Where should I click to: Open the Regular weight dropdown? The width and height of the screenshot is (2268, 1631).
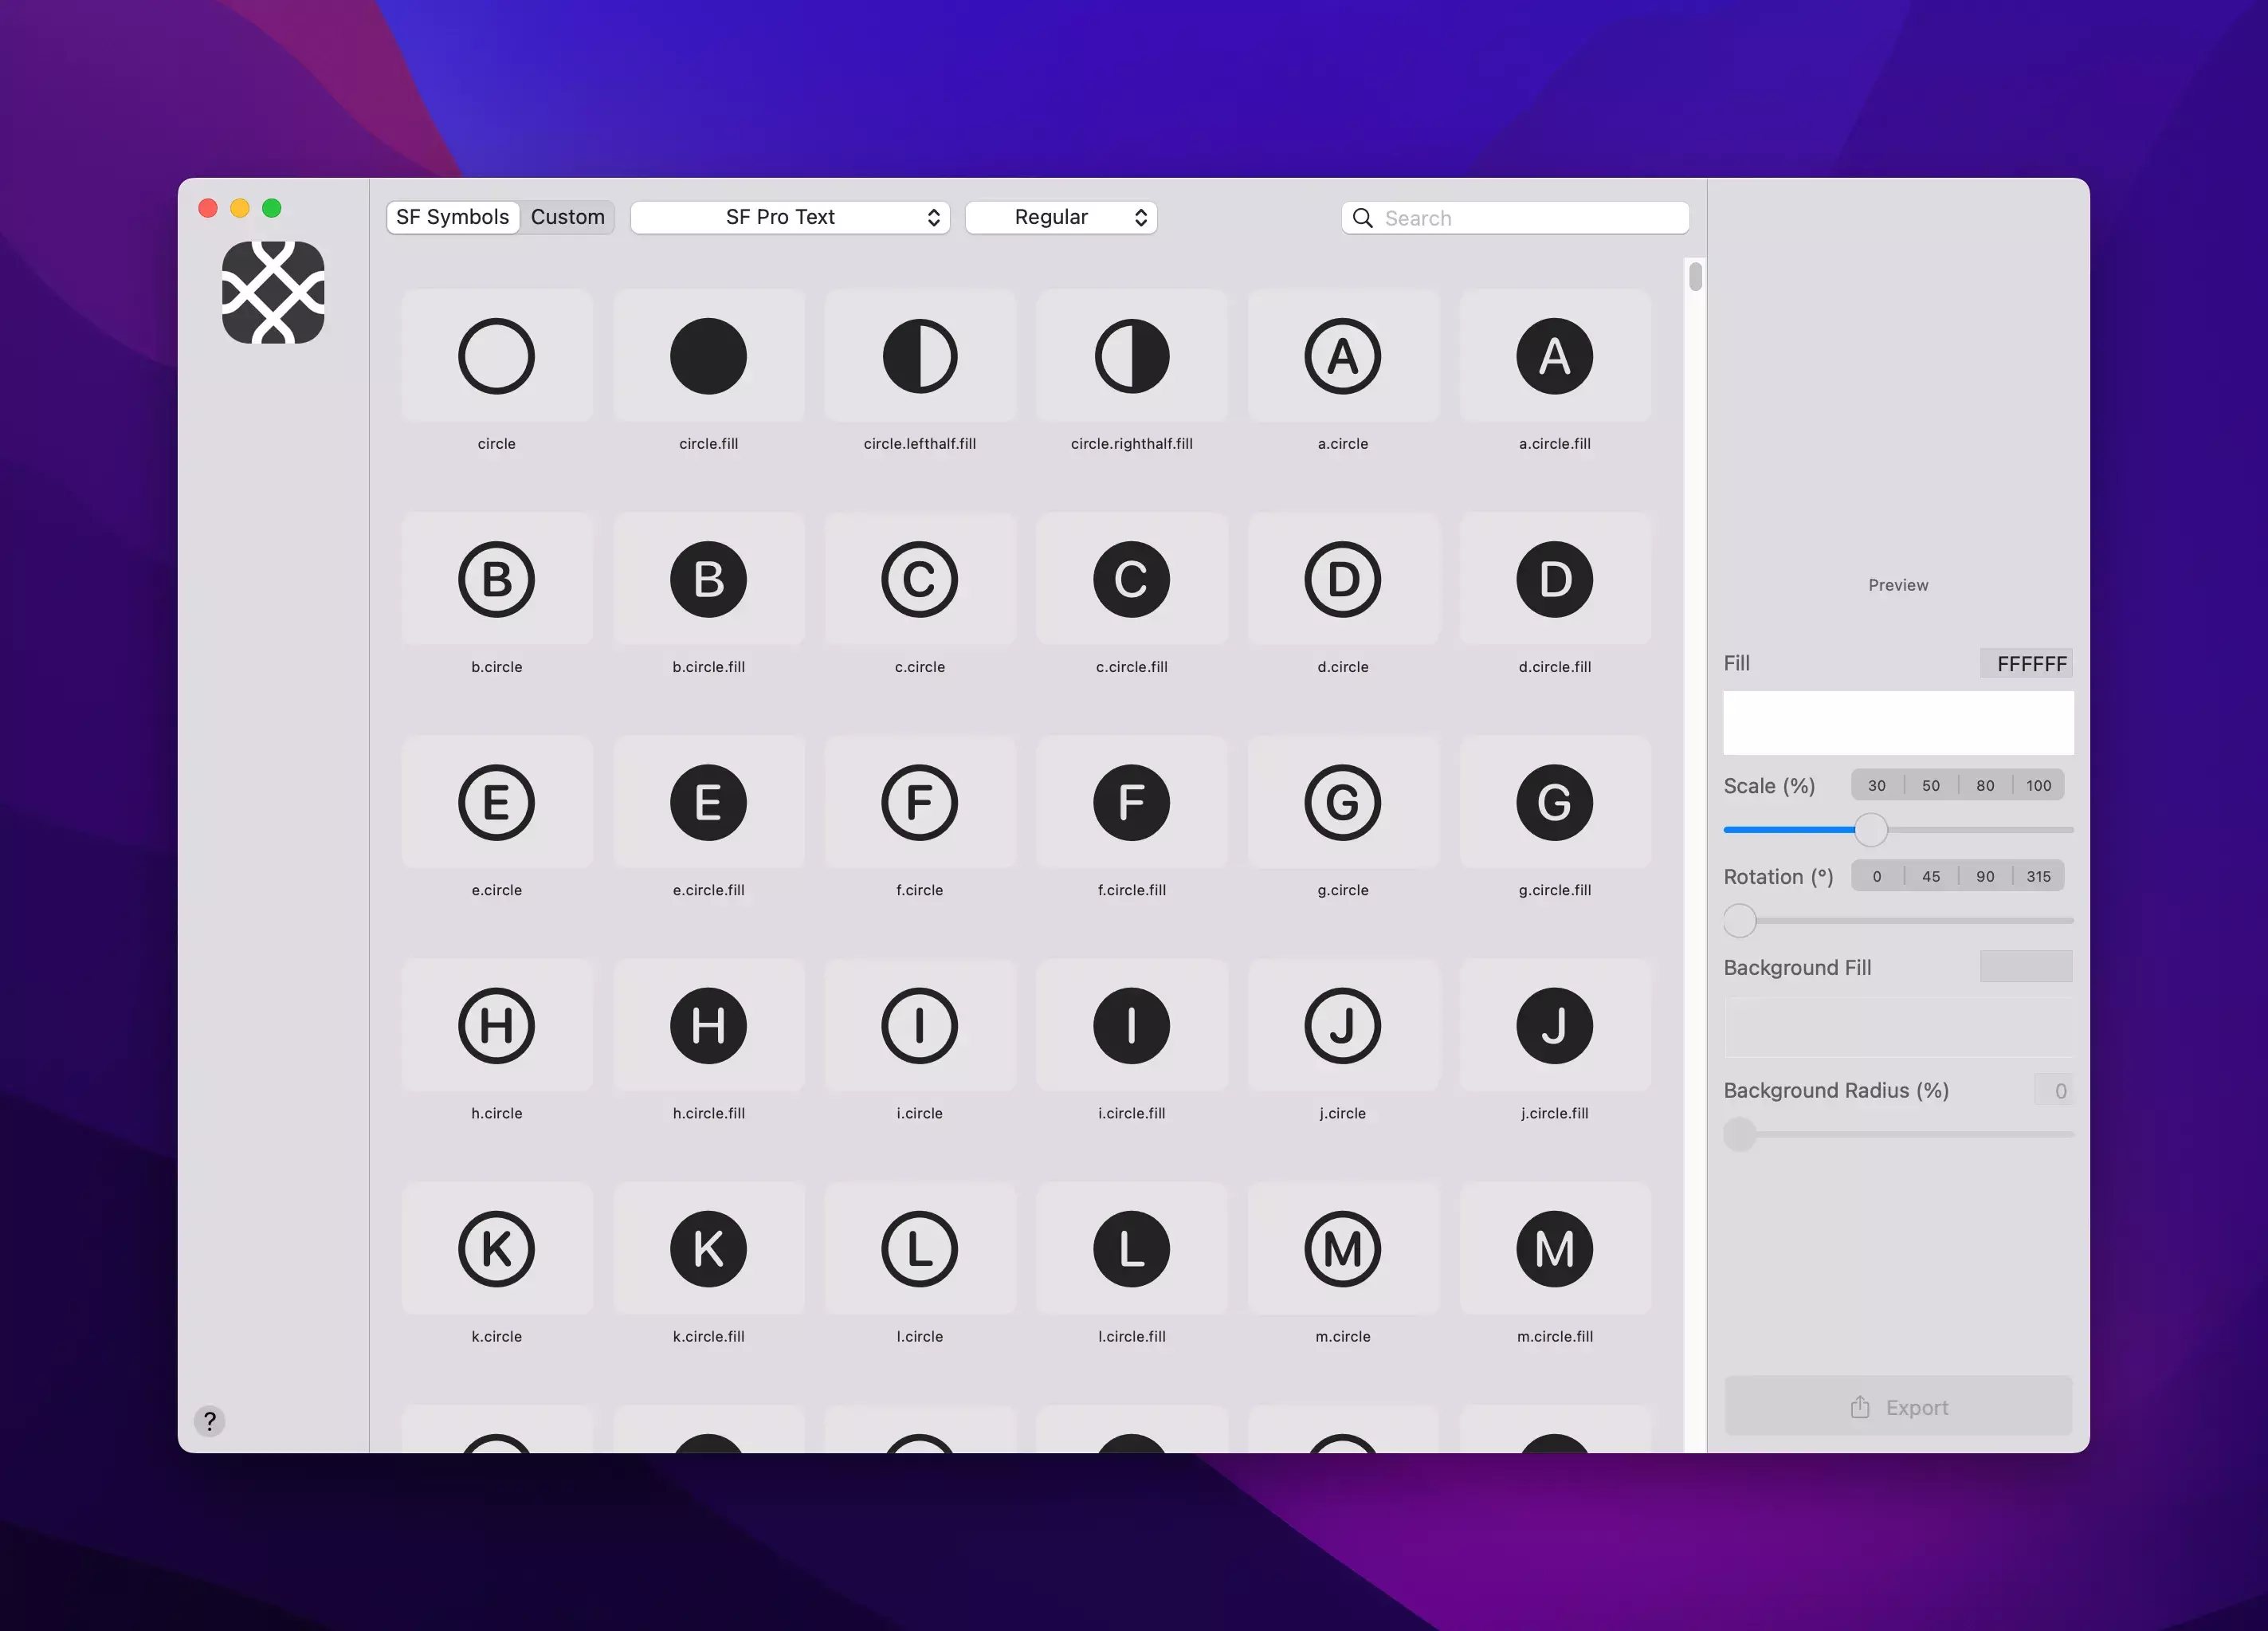click(x=1061, y=217)
